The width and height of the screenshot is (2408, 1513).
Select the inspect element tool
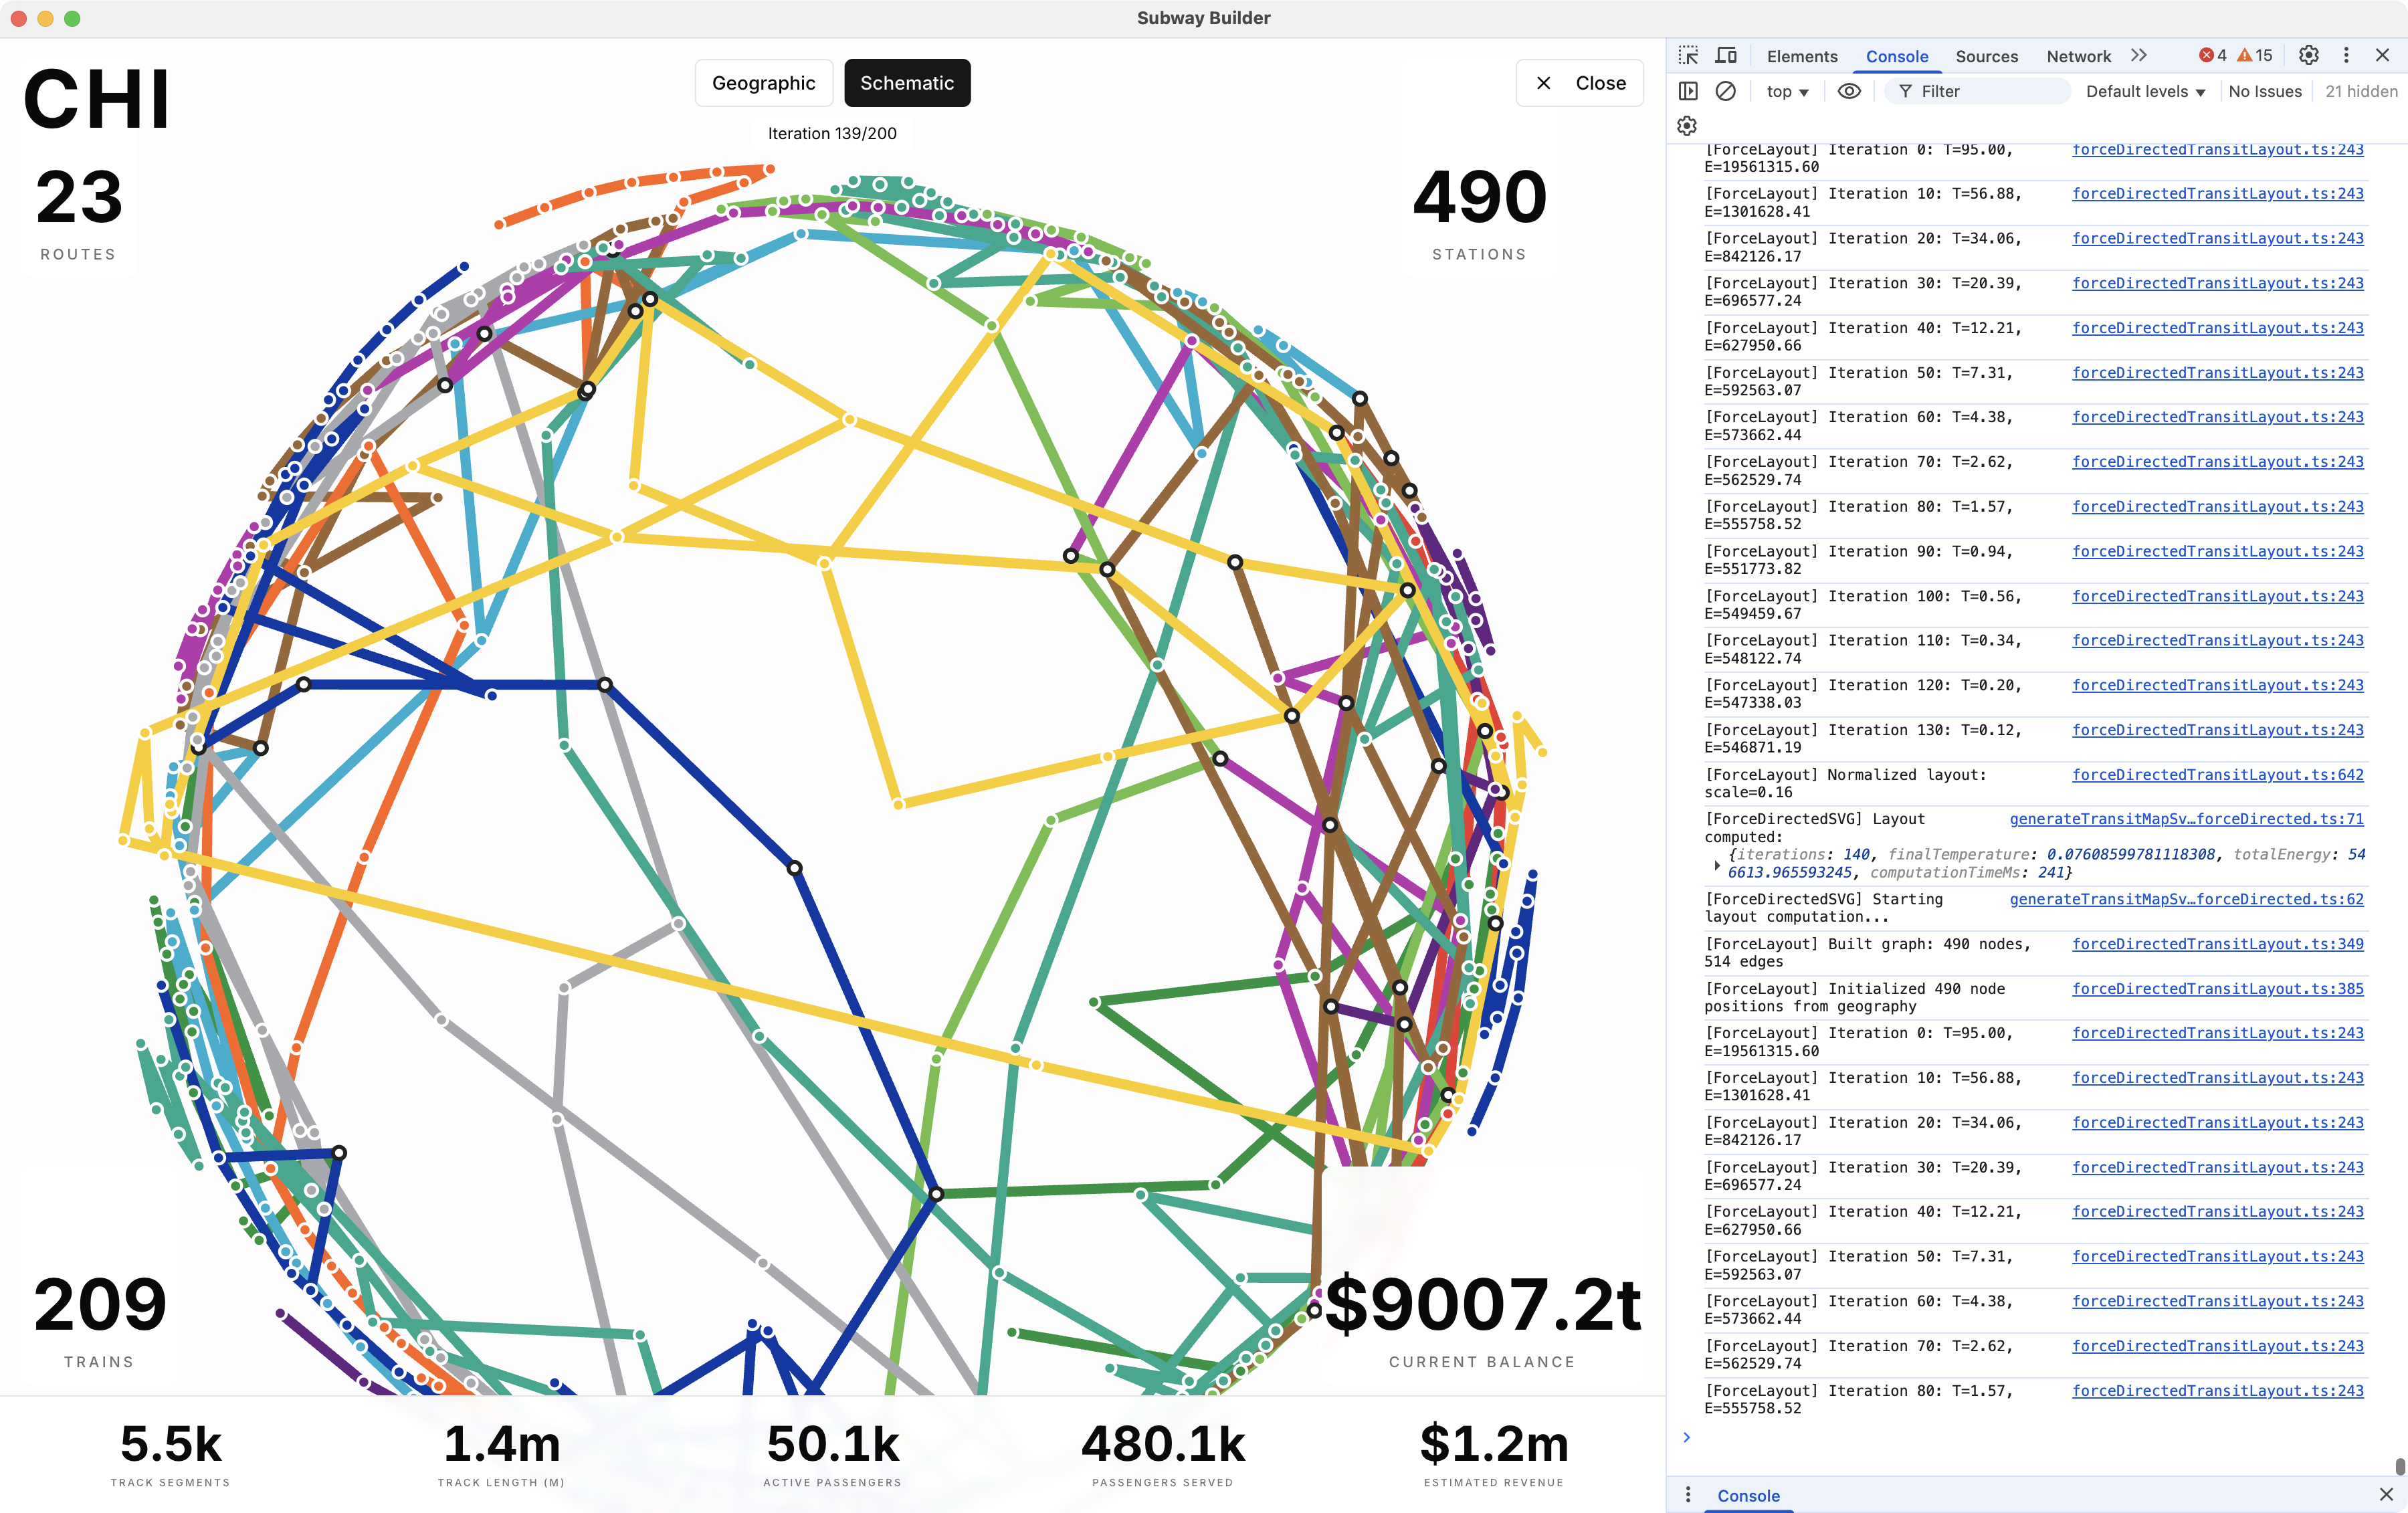[1688, 56]
